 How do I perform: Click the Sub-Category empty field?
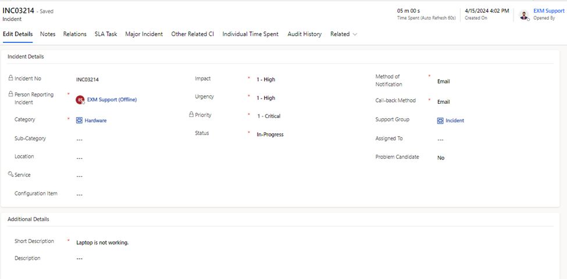(80, 139)
